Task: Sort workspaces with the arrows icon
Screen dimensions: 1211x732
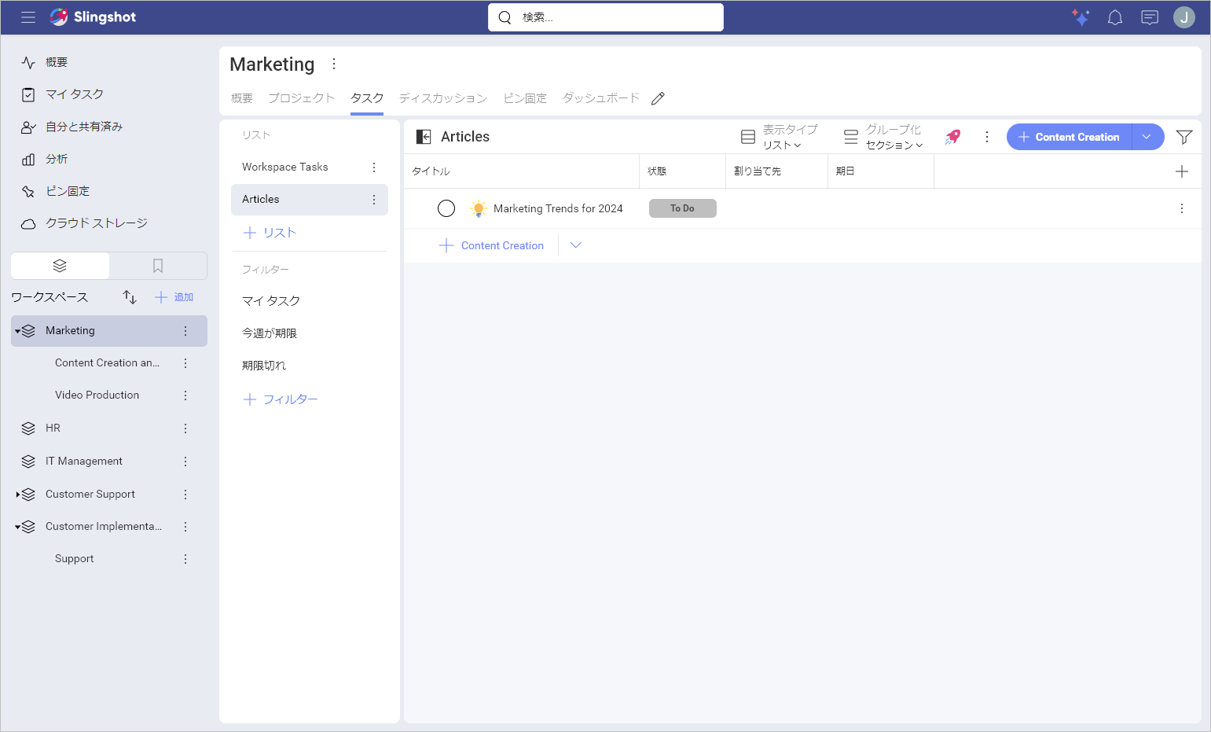Action: click(130, 297)
